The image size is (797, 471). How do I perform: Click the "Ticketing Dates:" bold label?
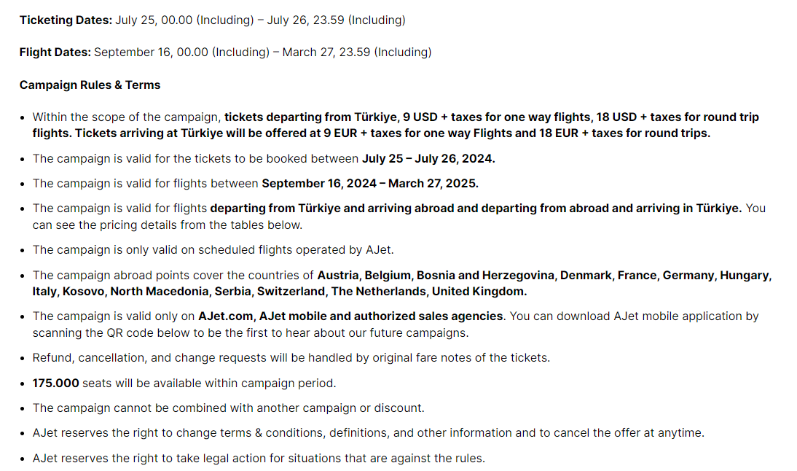[66, 20]
